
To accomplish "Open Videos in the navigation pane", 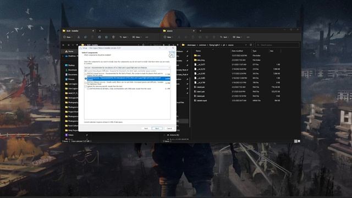I will click(69, 135).
